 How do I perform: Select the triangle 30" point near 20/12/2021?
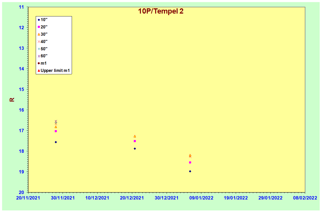click(x=135, y=136)
